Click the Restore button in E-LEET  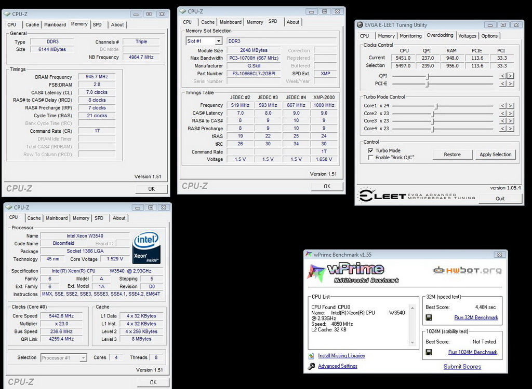pos(453,155)
